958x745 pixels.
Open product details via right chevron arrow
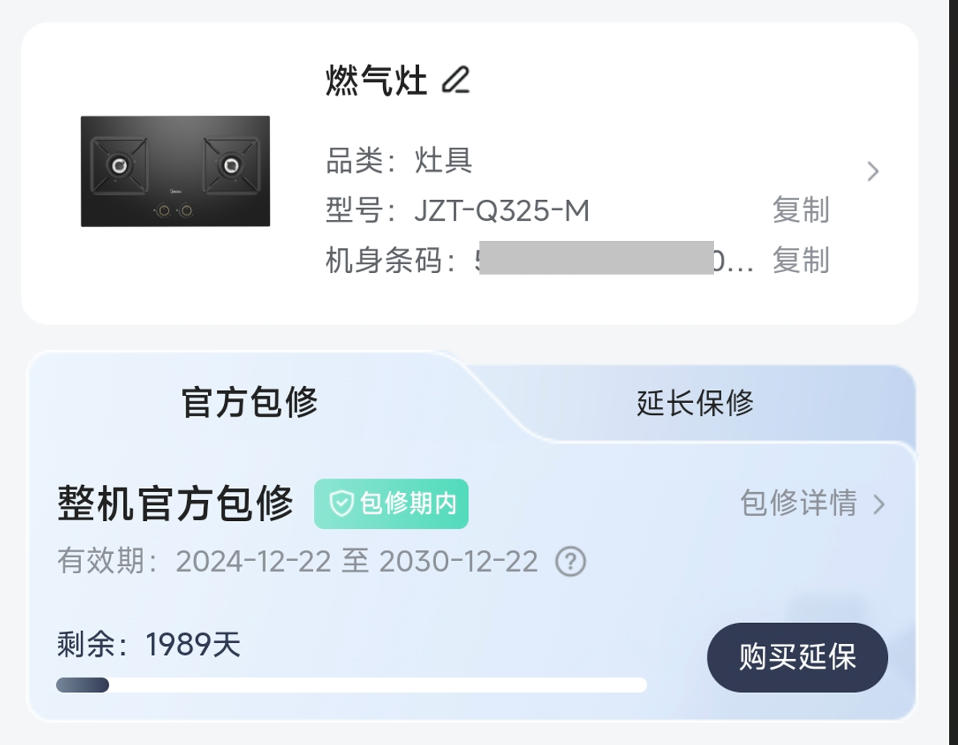[x=873, y=171]
